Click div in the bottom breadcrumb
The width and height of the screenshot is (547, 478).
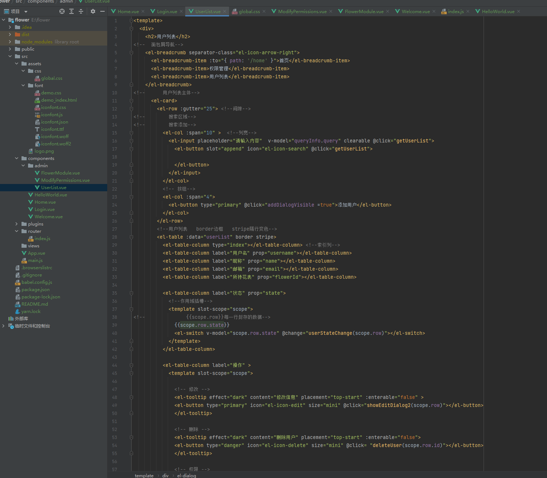(166, 475)
